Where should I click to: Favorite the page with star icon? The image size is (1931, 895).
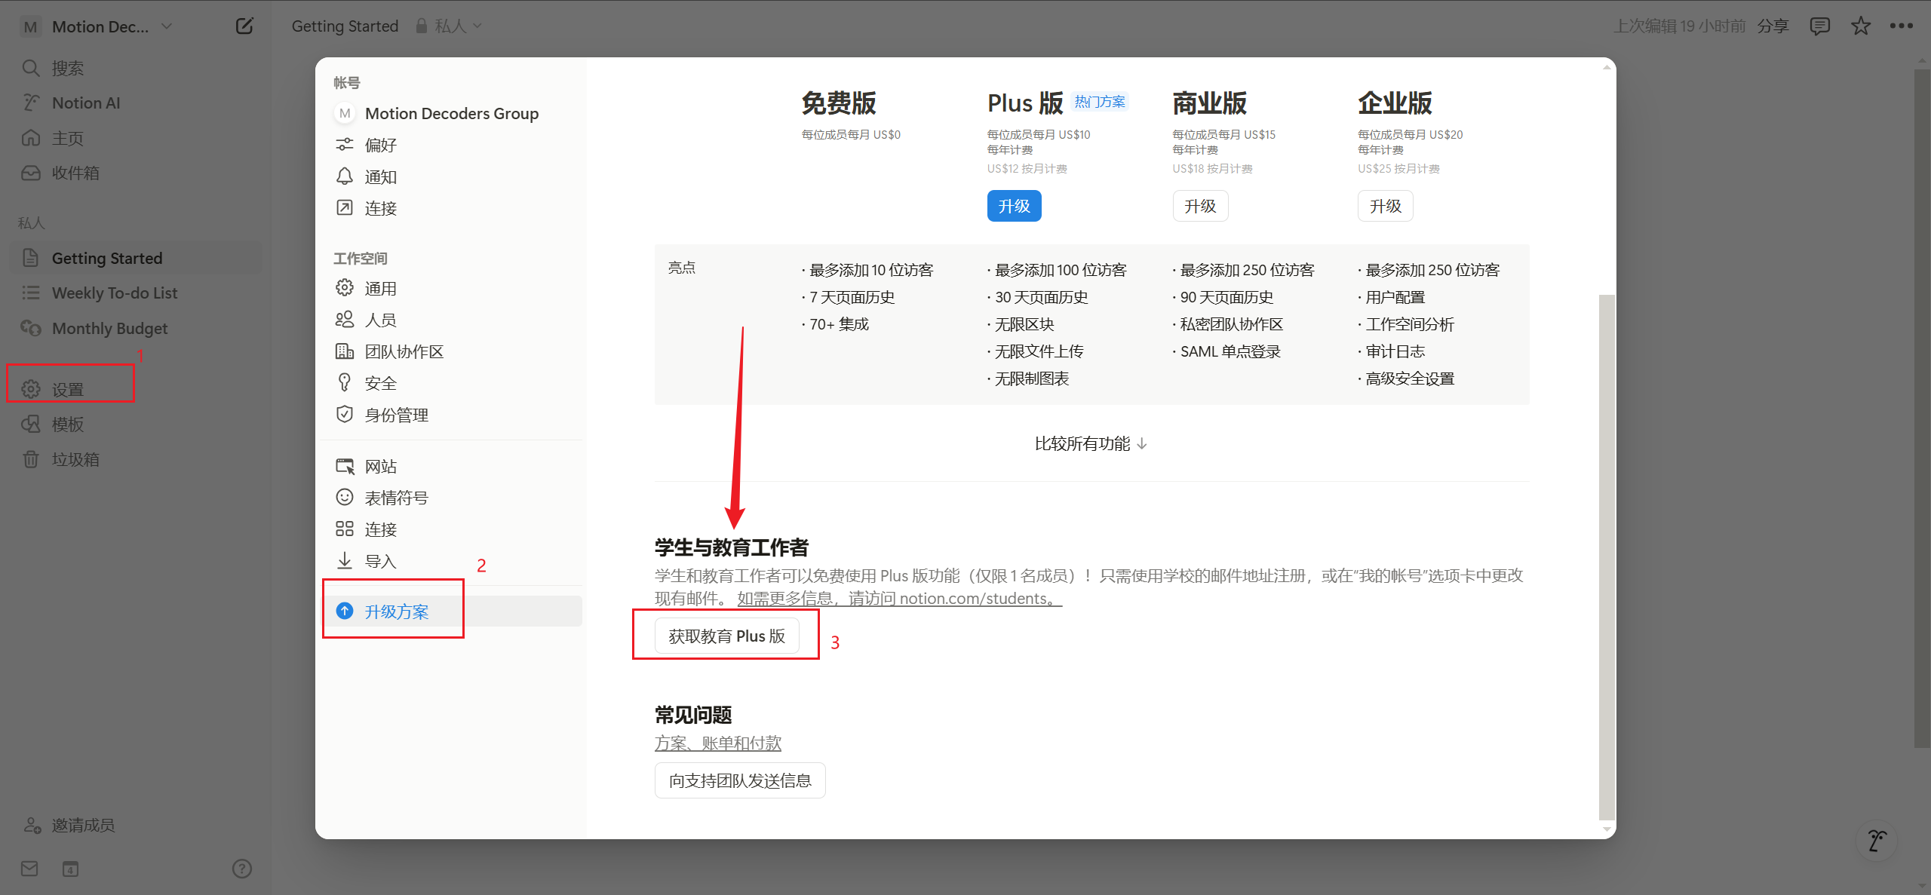pos(1861,26)
